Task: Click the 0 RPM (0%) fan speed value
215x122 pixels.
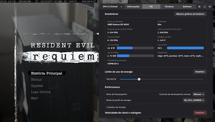Action: coord(113,64)
